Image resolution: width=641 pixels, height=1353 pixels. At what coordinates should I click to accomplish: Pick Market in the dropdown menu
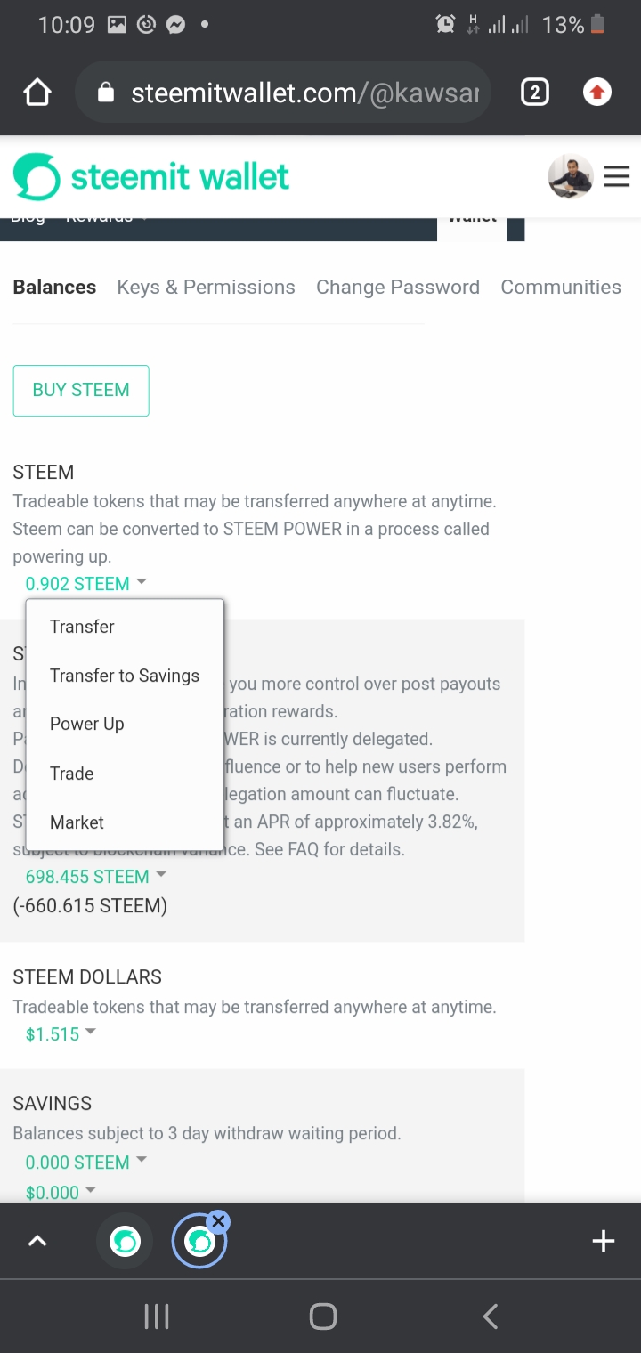[x=77, y=822]
